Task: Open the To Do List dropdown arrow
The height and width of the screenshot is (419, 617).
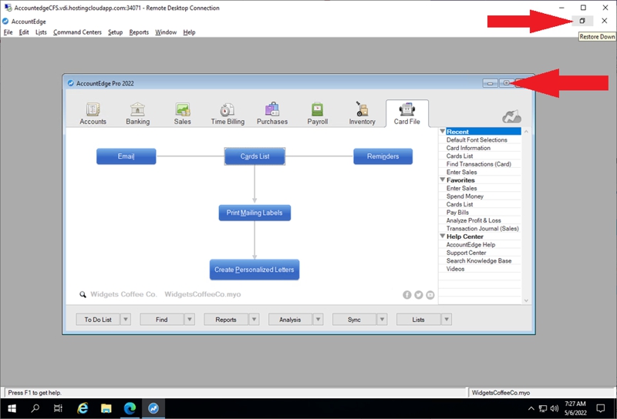Action: tap(126, 319)
